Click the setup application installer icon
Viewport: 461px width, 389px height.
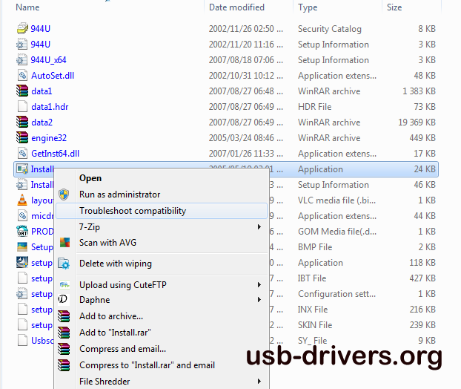(x=22, y=263)
